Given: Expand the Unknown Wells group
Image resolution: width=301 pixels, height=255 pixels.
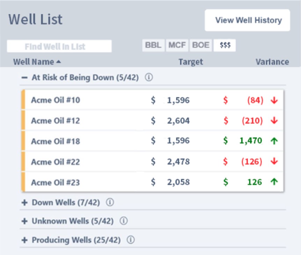Looking at the screenshot, I should (24, 221).
